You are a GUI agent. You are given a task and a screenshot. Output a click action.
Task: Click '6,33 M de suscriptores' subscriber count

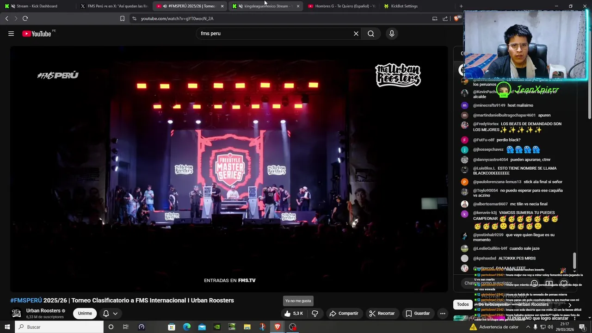pyautogui.click(x=45, y=317)
